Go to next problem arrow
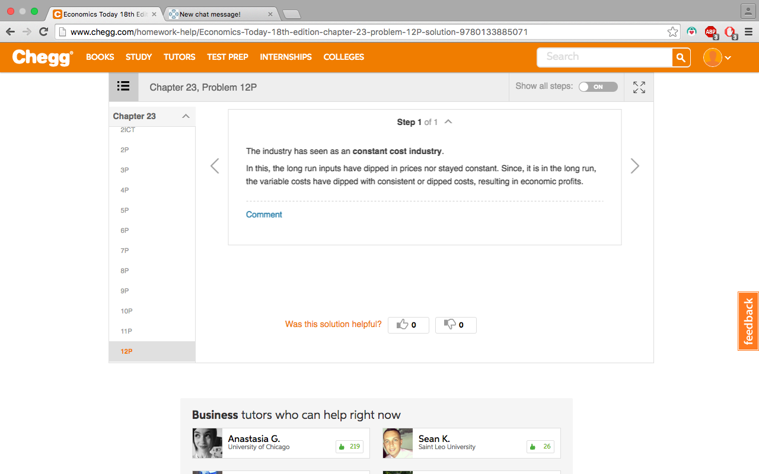Screen dimensions: 759x474 (634, 166)
